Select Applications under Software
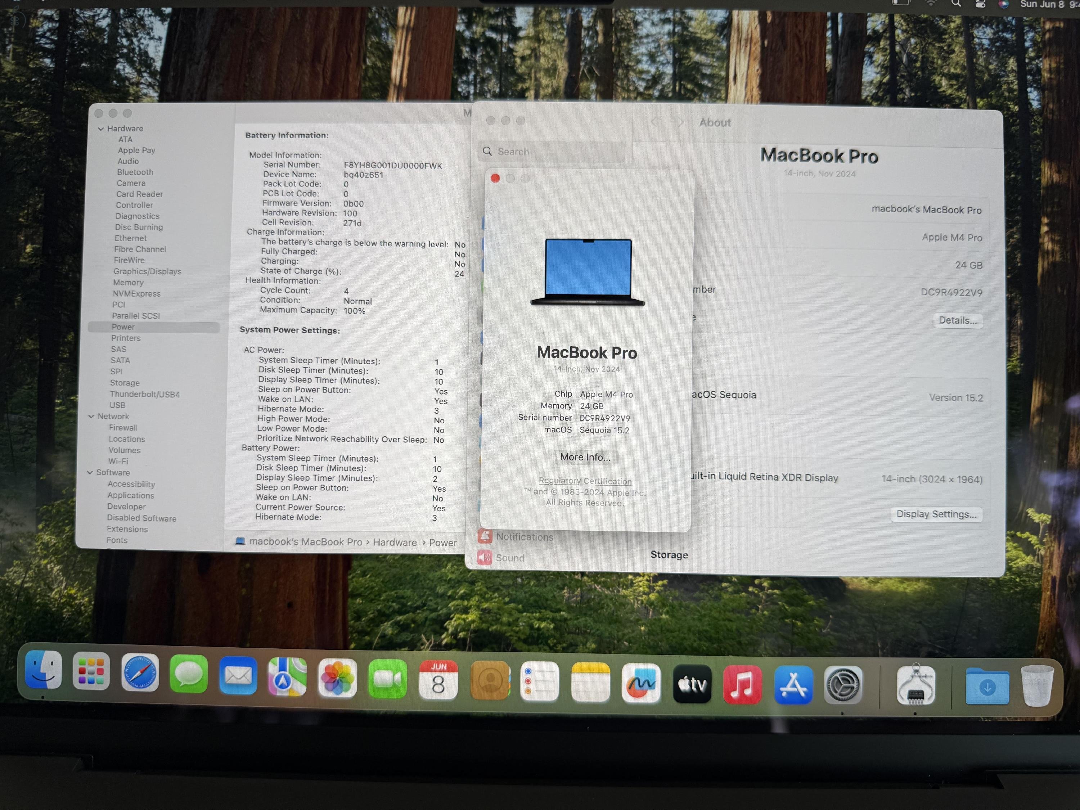 [131, 496]
